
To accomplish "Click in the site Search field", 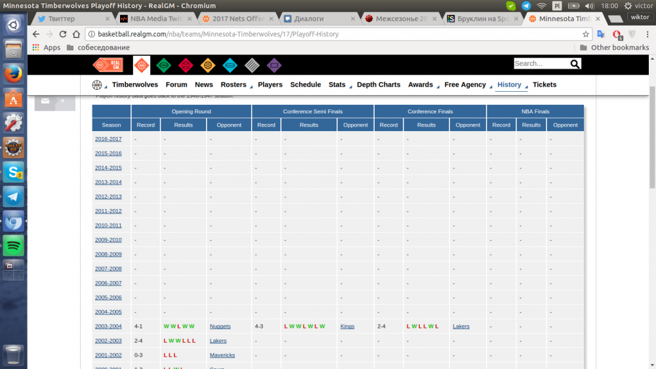I will click(x=540, y=64).
